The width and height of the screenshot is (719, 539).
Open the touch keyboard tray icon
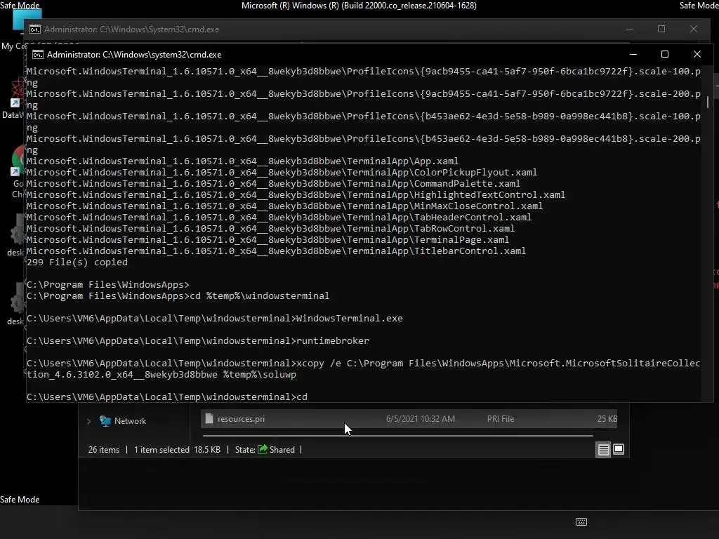(581, 521)
